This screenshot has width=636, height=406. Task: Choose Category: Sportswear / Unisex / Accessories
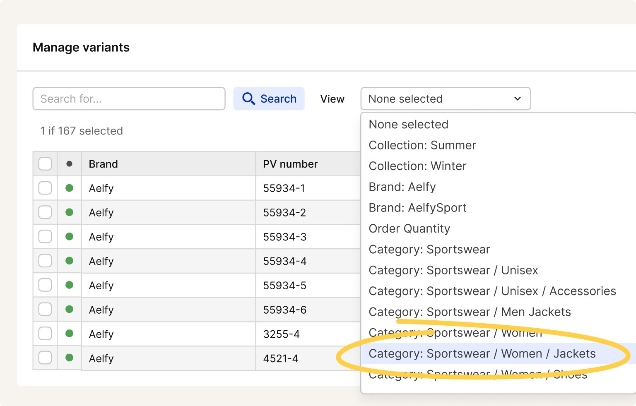492,291
